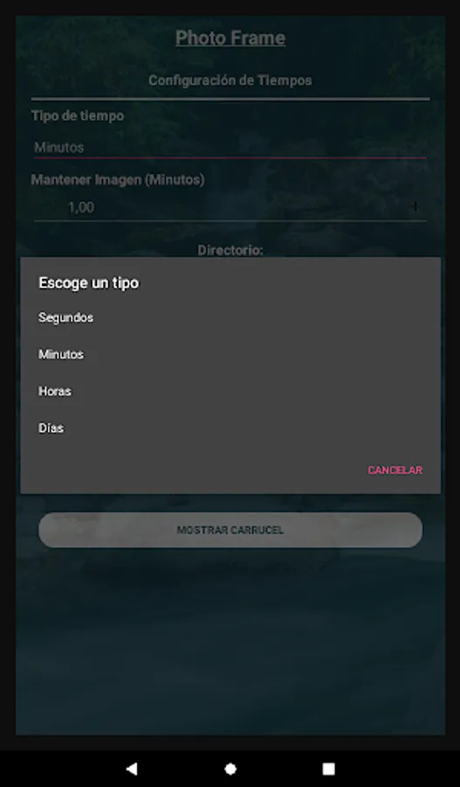The height and width of the screenshot is (787, 460).
Task: Click the Escoge un tipo dialog title
Action: pos(89,283)
